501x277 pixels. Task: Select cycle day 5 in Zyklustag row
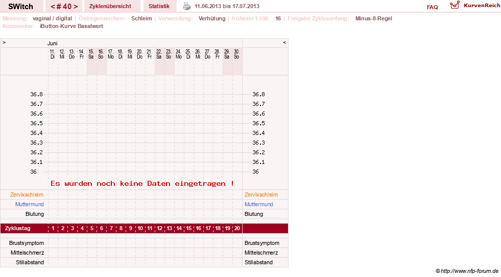[x=92, y=228]
